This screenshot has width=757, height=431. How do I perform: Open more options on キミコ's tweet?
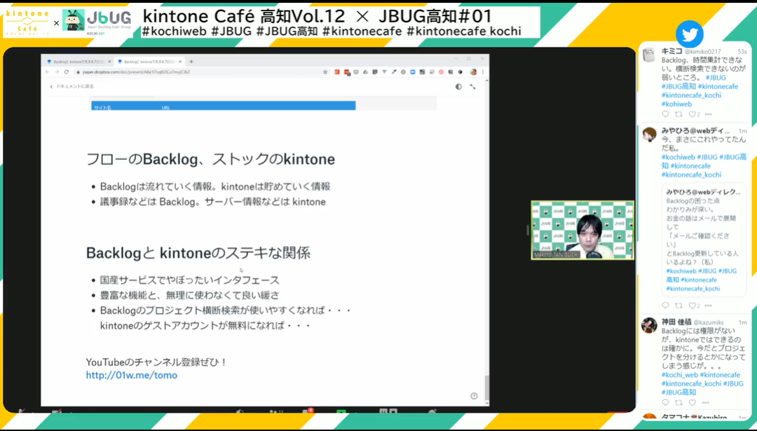[708, 114]
